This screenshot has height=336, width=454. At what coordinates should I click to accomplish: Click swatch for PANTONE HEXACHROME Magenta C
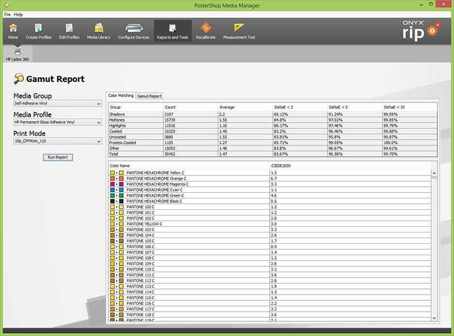[116, 184]
